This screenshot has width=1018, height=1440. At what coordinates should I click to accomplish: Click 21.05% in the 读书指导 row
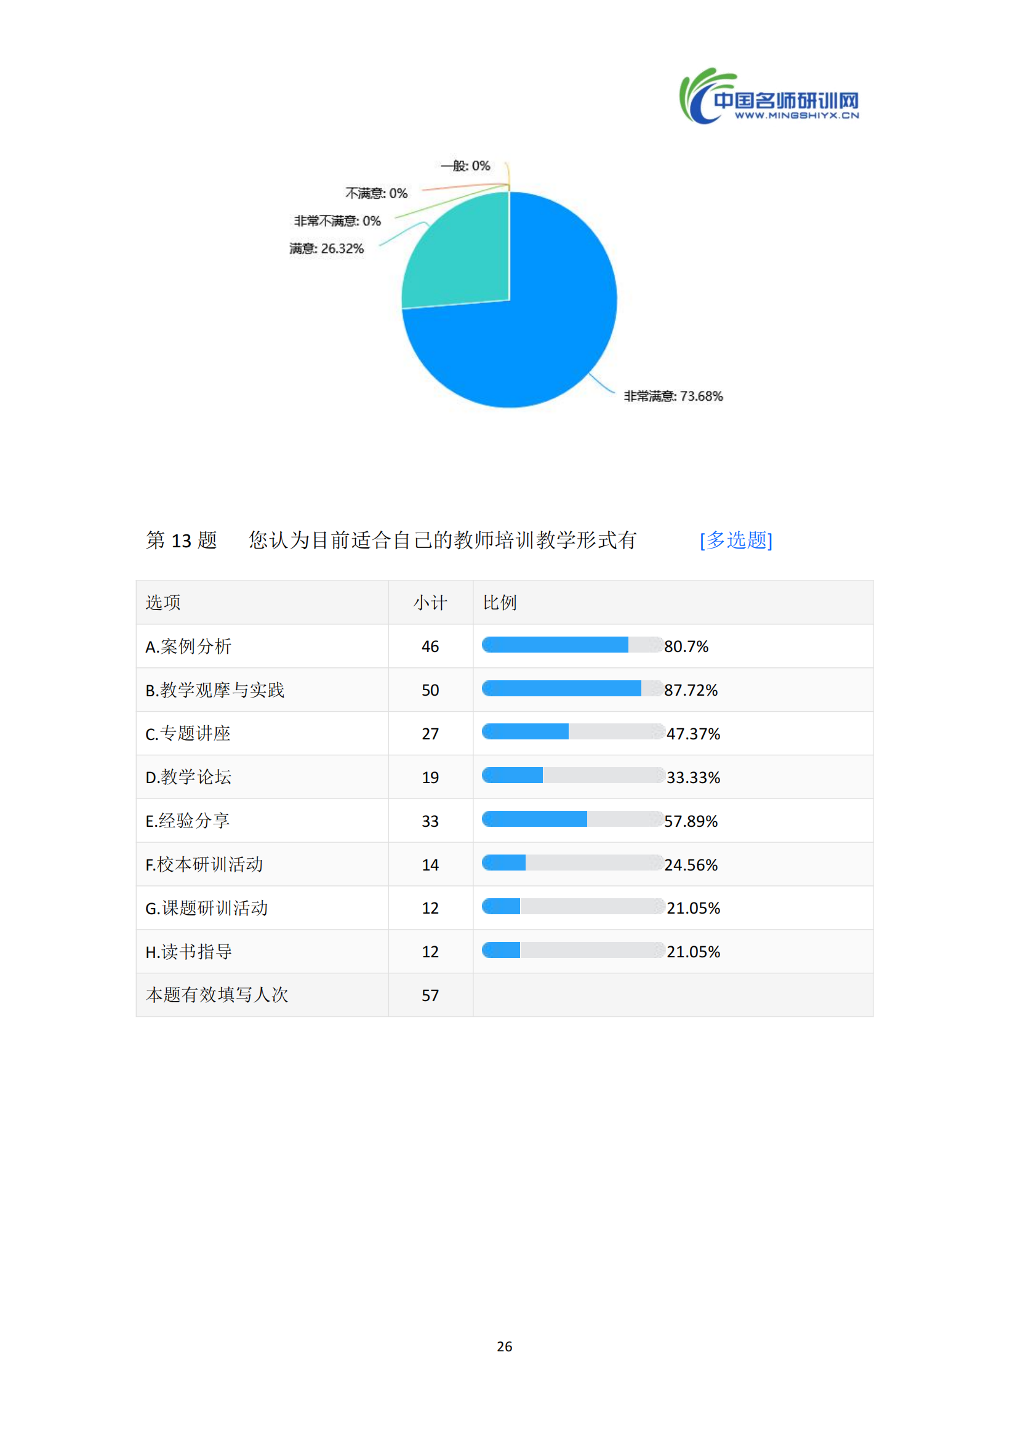click(x=693, y=952)
